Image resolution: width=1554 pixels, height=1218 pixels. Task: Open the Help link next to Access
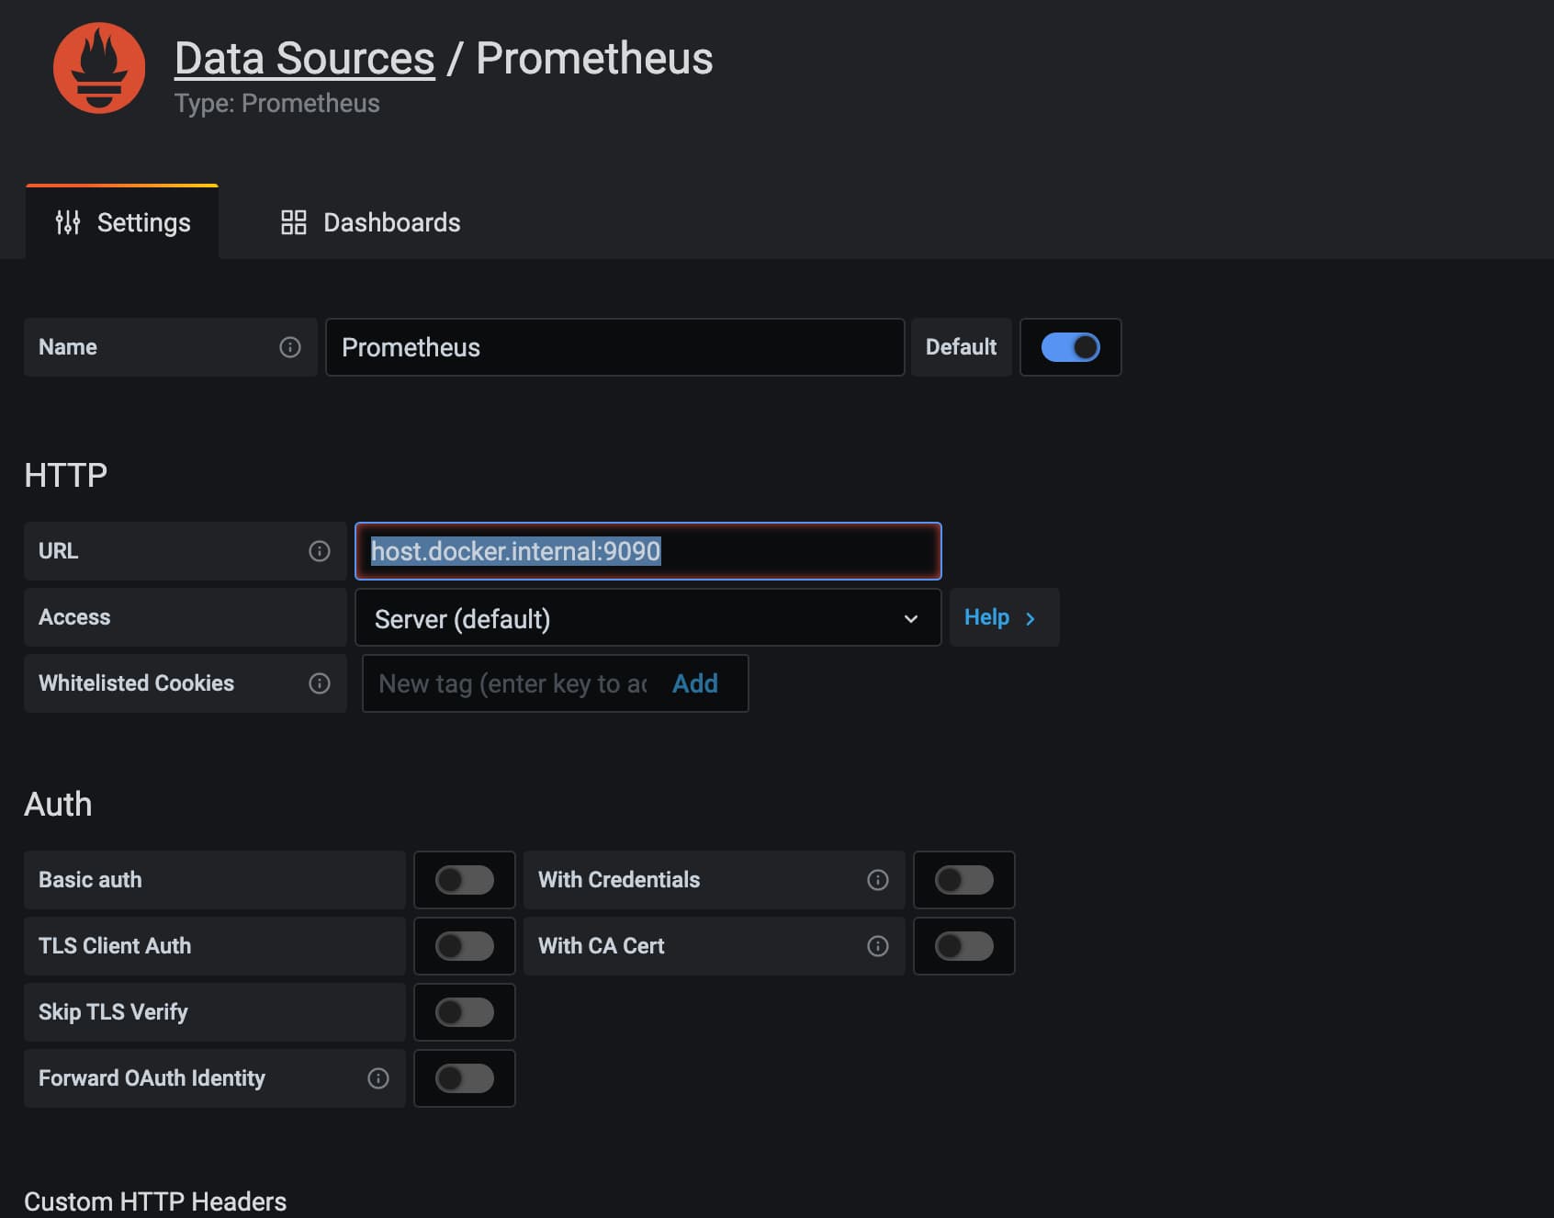(1004, 617)
